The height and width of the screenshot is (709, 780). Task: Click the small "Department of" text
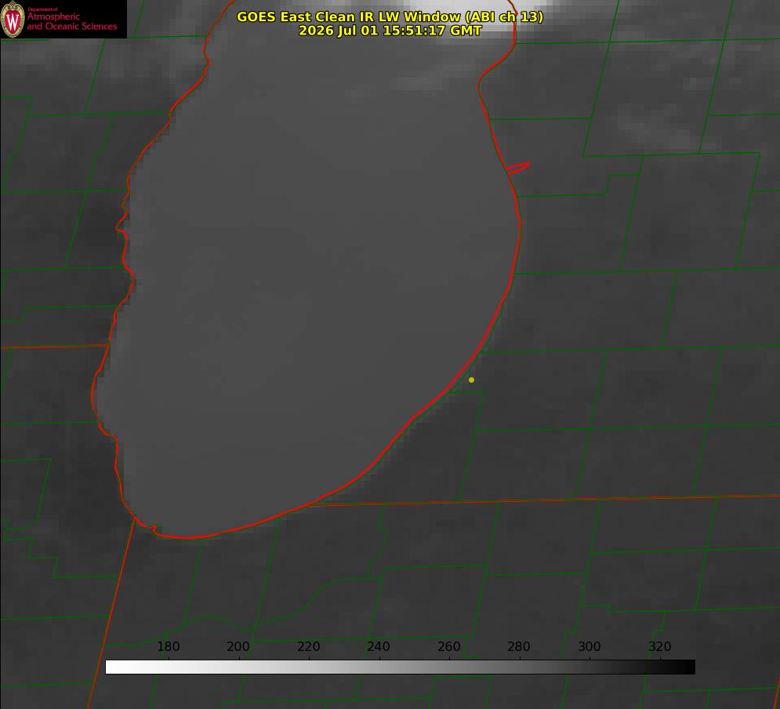42,9
